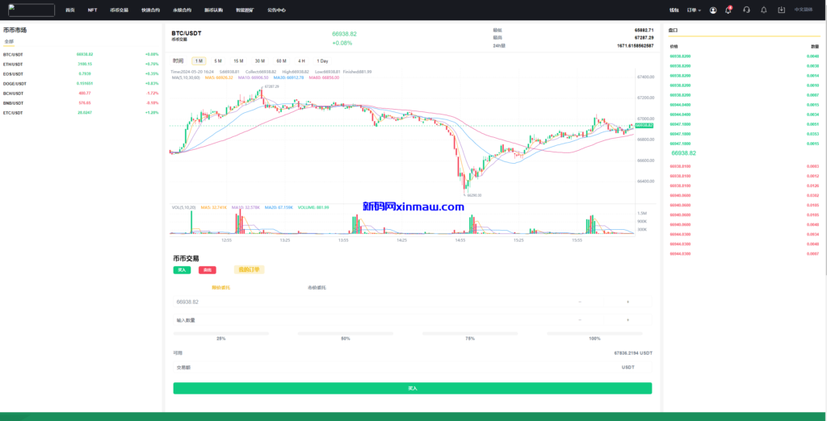This screenshot has height=421, width=827.
Task: Click the notification bell with red badge
Action: click(x=728, y=10)
